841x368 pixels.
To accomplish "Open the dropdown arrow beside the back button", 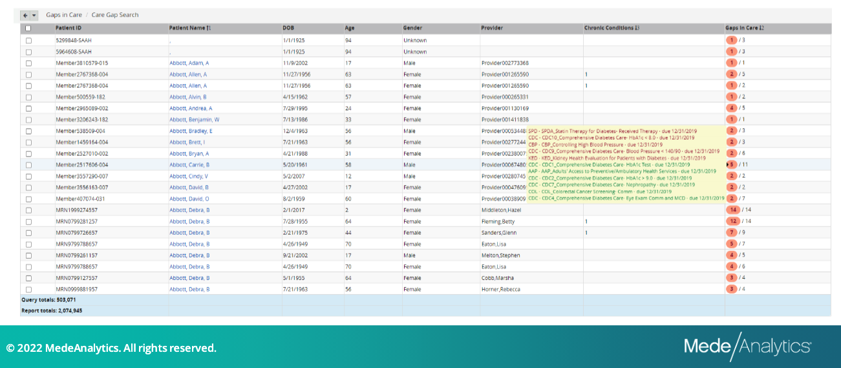I will pyautogui.click(x=34, y=15).
